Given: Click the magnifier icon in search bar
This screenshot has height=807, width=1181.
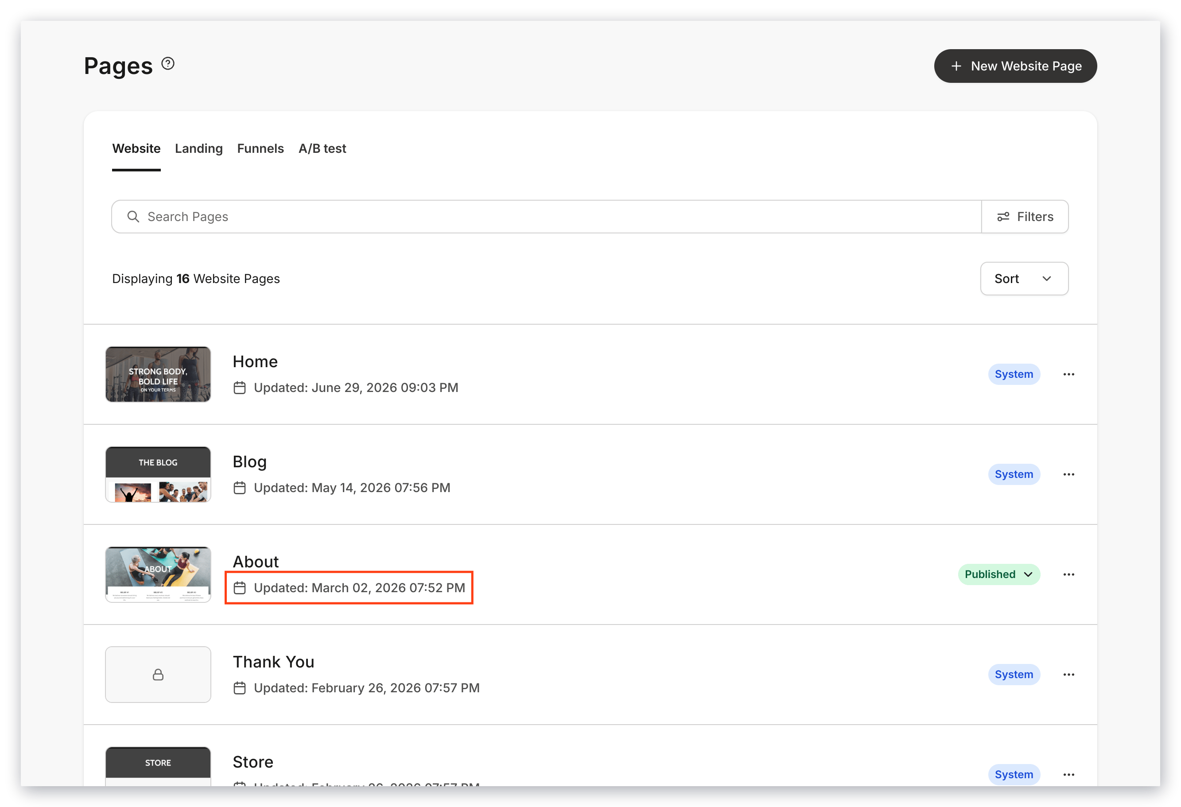Looking at the screenshot, I should click(133, 217).
